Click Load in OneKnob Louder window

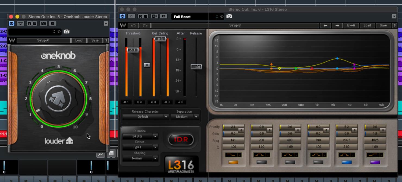tap(79, 40)
